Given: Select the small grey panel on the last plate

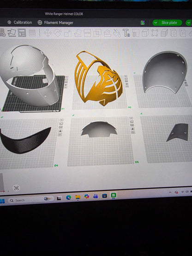Looking at the screenshot, I should pos(177,132).
